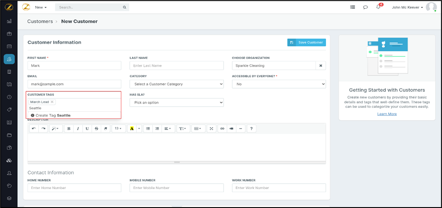Viewport: 442px width, 208px height.
Task: Click the yellow text highlight color button
Action: 132,129
